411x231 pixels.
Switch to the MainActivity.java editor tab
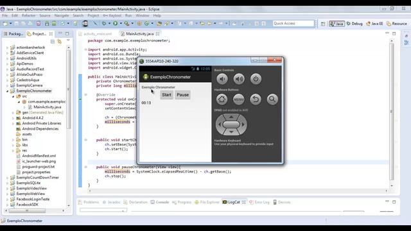pos(140,34)
